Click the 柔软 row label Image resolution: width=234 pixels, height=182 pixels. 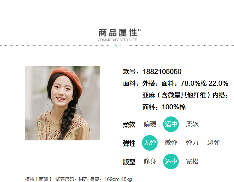[x=129, y=125]
